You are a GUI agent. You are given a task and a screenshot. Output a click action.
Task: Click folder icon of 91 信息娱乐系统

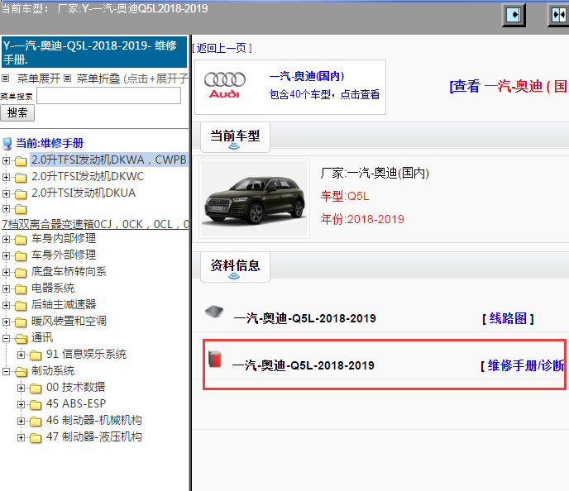click(36, 355)
